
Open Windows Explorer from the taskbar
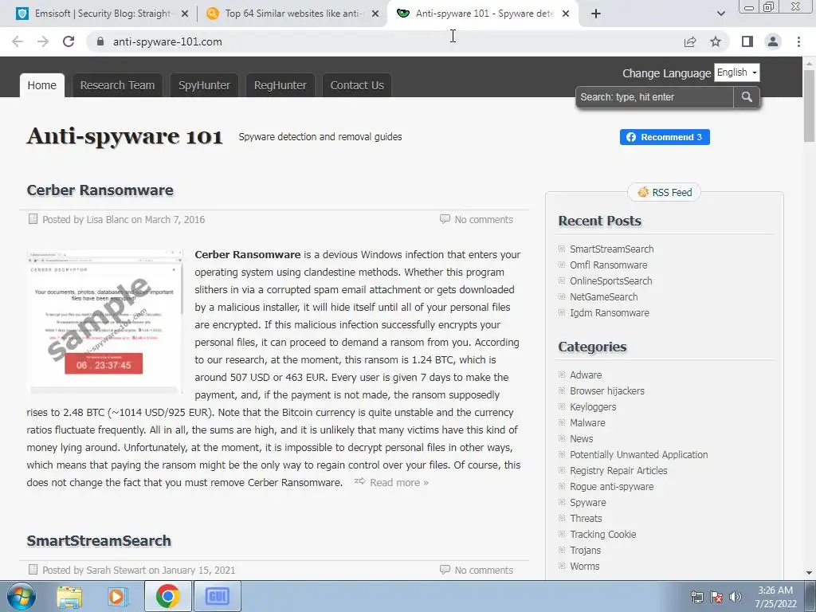(69, 596)
